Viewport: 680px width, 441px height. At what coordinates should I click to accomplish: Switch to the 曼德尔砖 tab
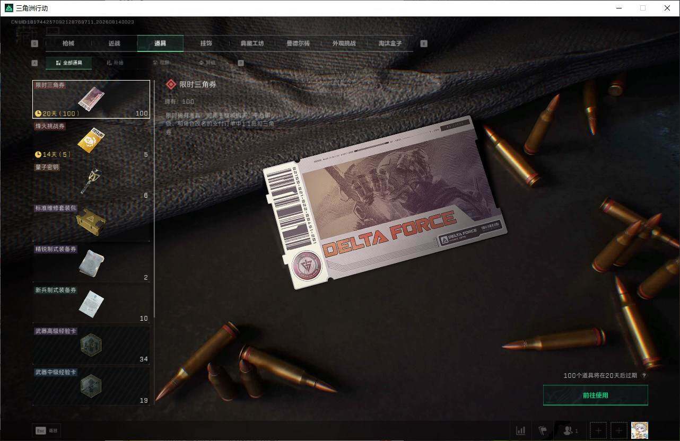click(x=298, y=43)
